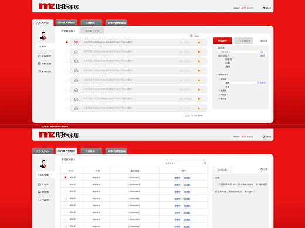Toggle the orange star on first mail row
This screenshot has height=228, width=305.
pyautogui.click(x=199, y=43)
